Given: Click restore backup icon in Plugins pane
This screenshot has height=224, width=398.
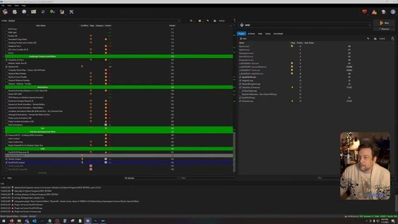Looking at the screenshot, I should tap(368, 39).
